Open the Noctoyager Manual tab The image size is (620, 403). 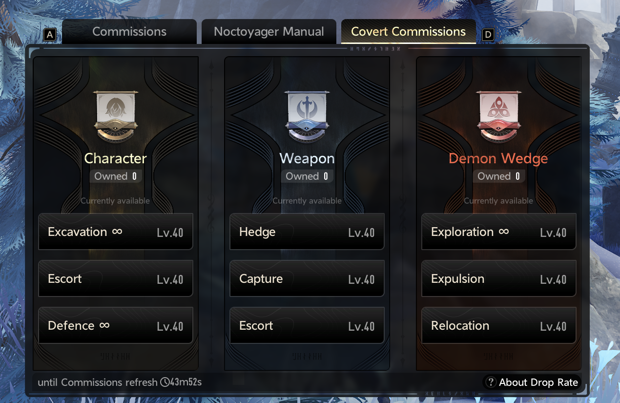pyautogui.click(x=269, y=32)
